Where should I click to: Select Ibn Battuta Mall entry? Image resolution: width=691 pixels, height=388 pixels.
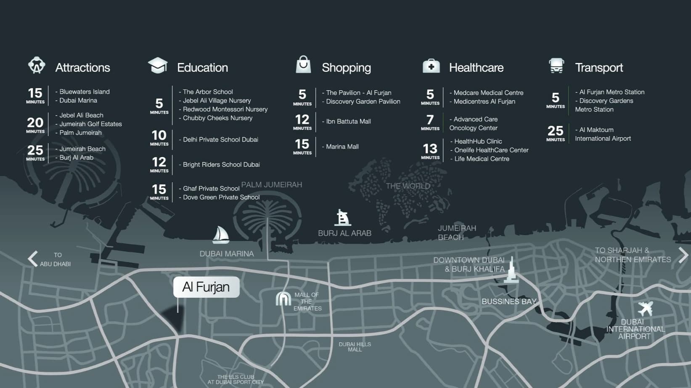point(347,121)
